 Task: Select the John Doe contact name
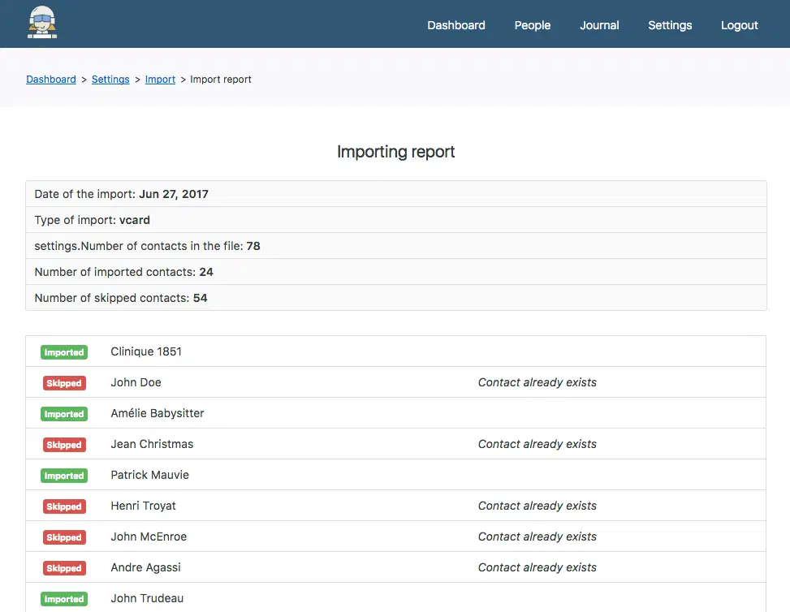pos(136,382)
